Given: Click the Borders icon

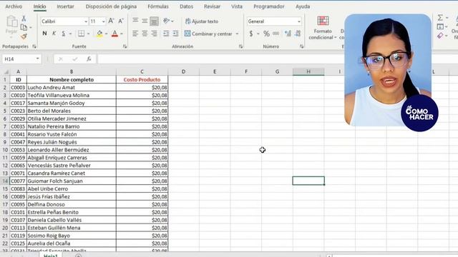Looking at the screenshot, I should coord(81,34).
